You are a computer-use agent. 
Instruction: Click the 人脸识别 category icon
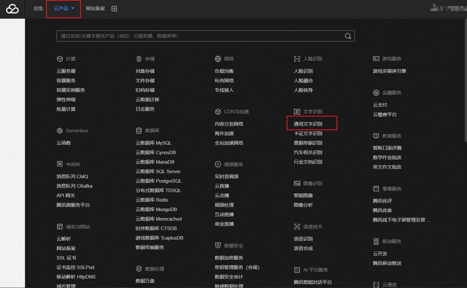pos(297,59)
